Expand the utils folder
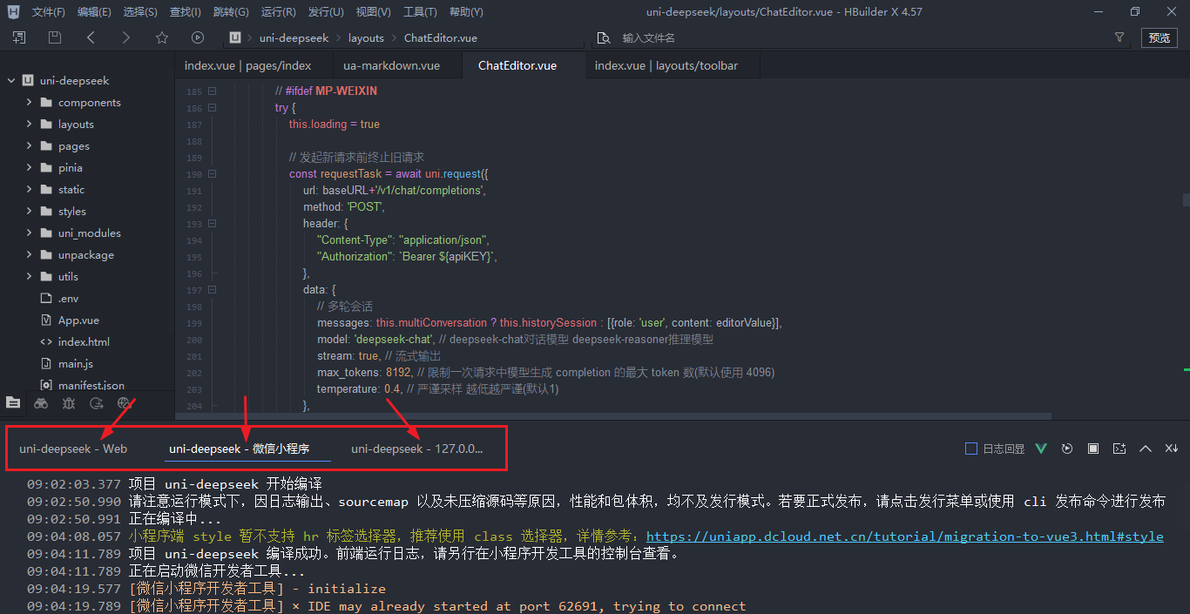 coord(29,276)
